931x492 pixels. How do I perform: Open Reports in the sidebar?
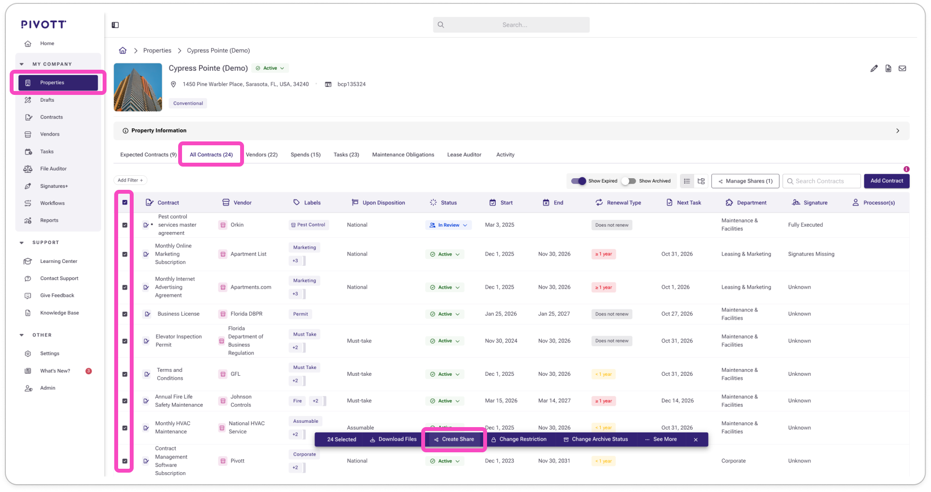click(49, 220)
